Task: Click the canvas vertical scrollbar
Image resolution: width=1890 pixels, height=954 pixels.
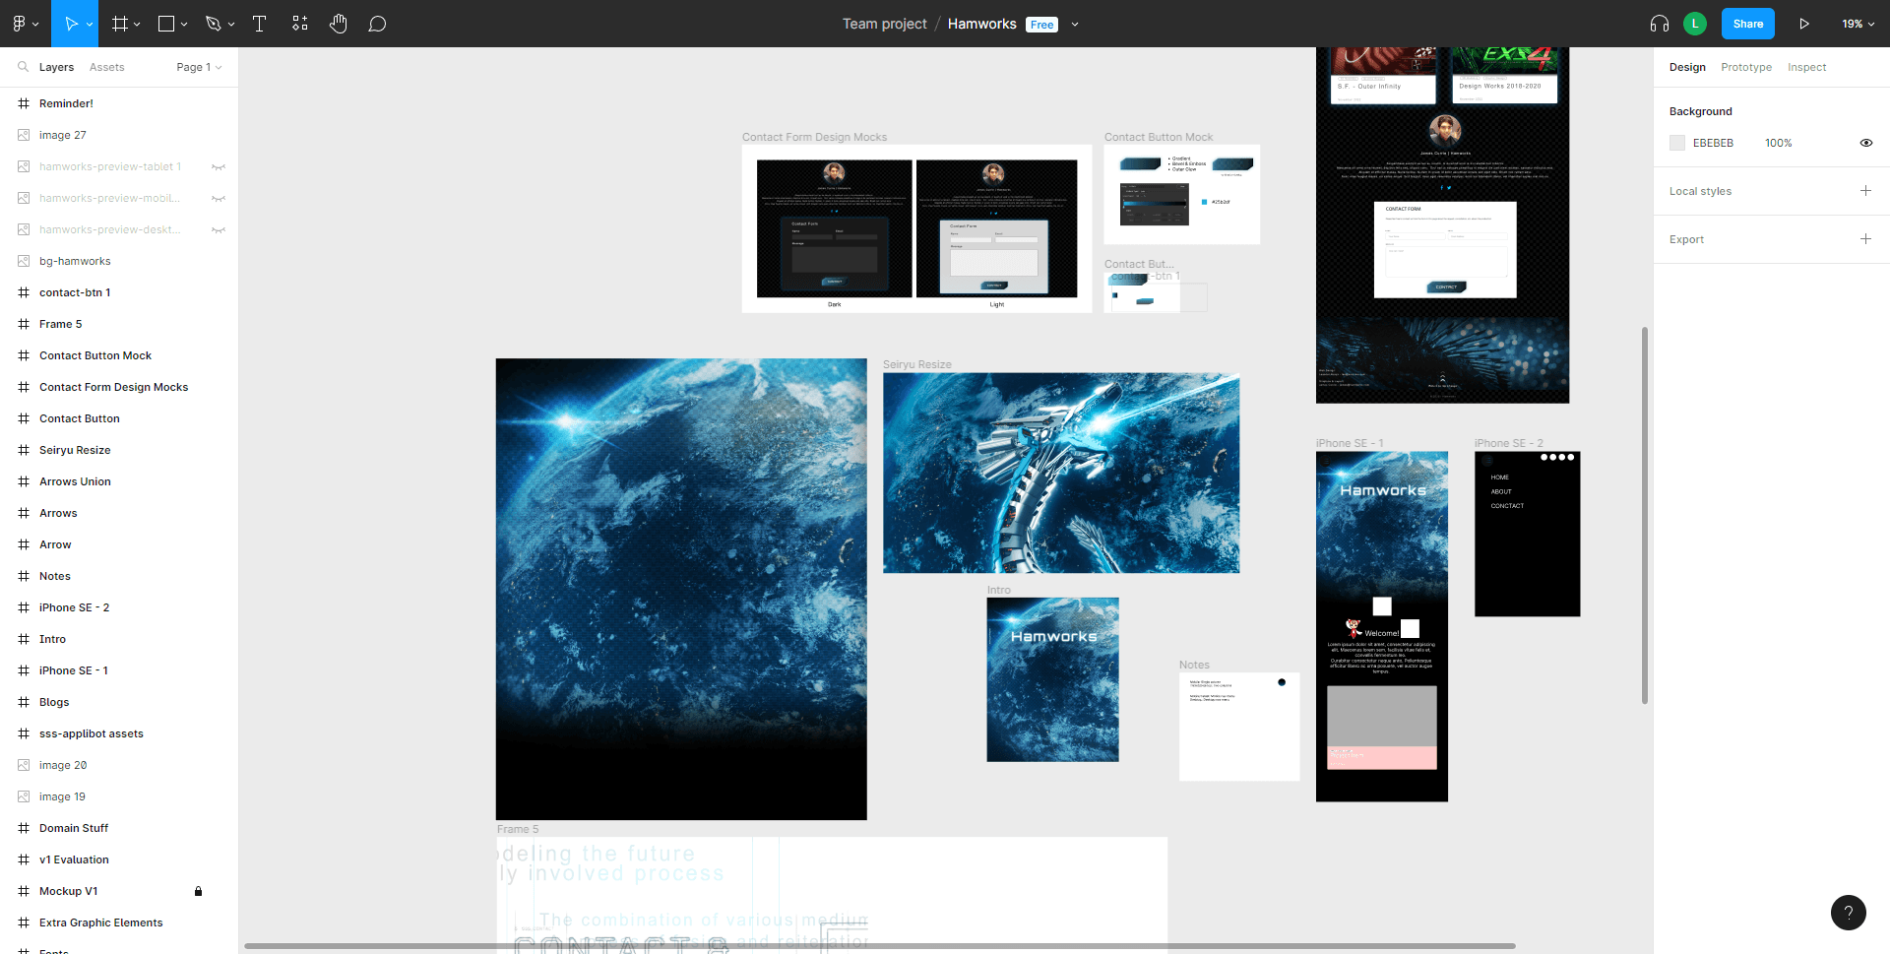Action: pyautogui.click(x=1644, y=515)
